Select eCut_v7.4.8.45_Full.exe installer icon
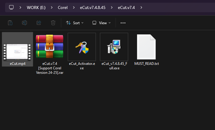The width and height of the screenshot is (215, 130). 114,47
